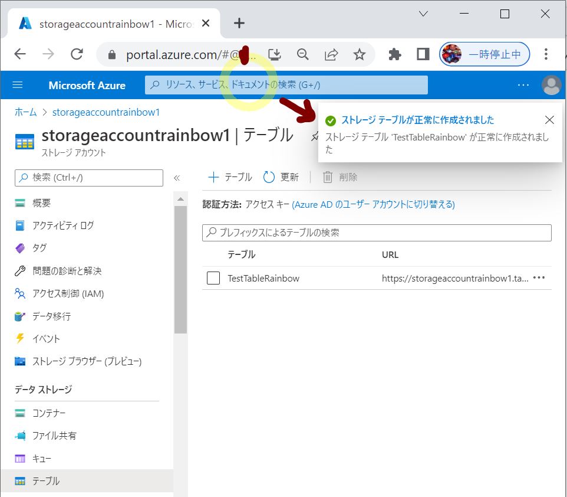Click the URL column header
Image resolution: width=567 pixels, height=497 pixels.
[x=390, y=254]
